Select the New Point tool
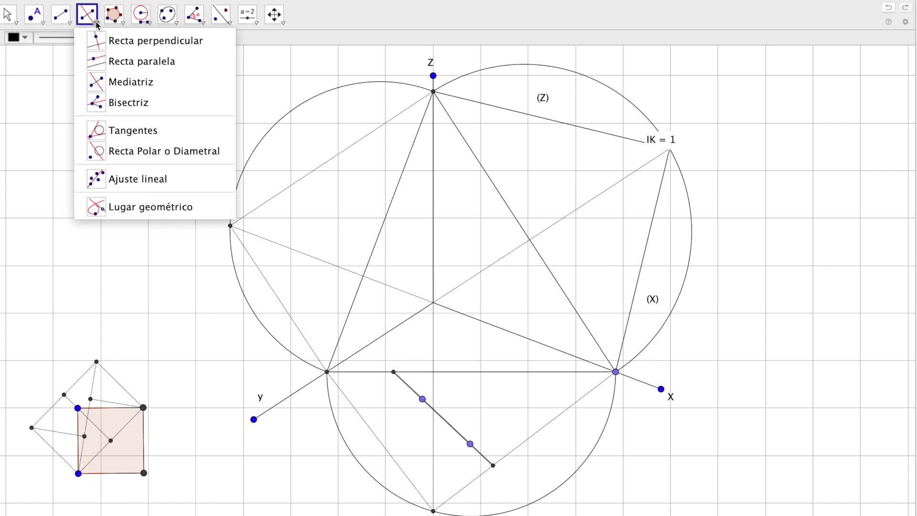917x516 pixels. pyautogui.click(x=34, y=14)
